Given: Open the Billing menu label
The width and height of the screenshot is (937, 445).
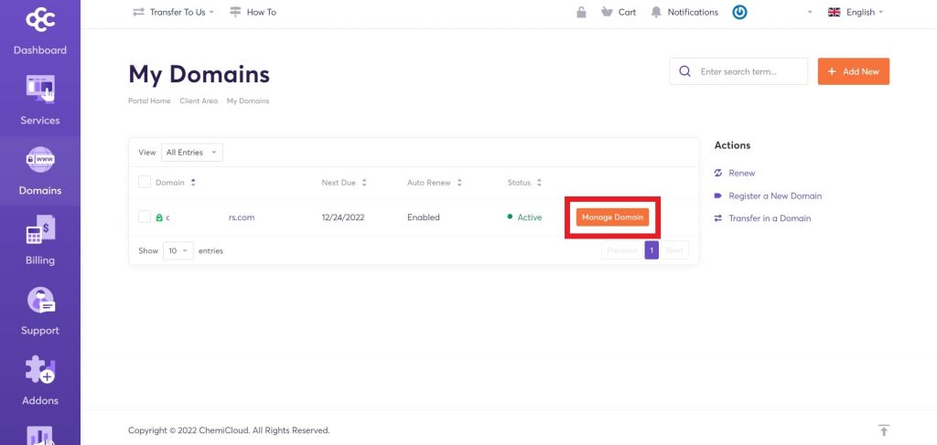Looking at the screenshot, I should pos(40,260).
